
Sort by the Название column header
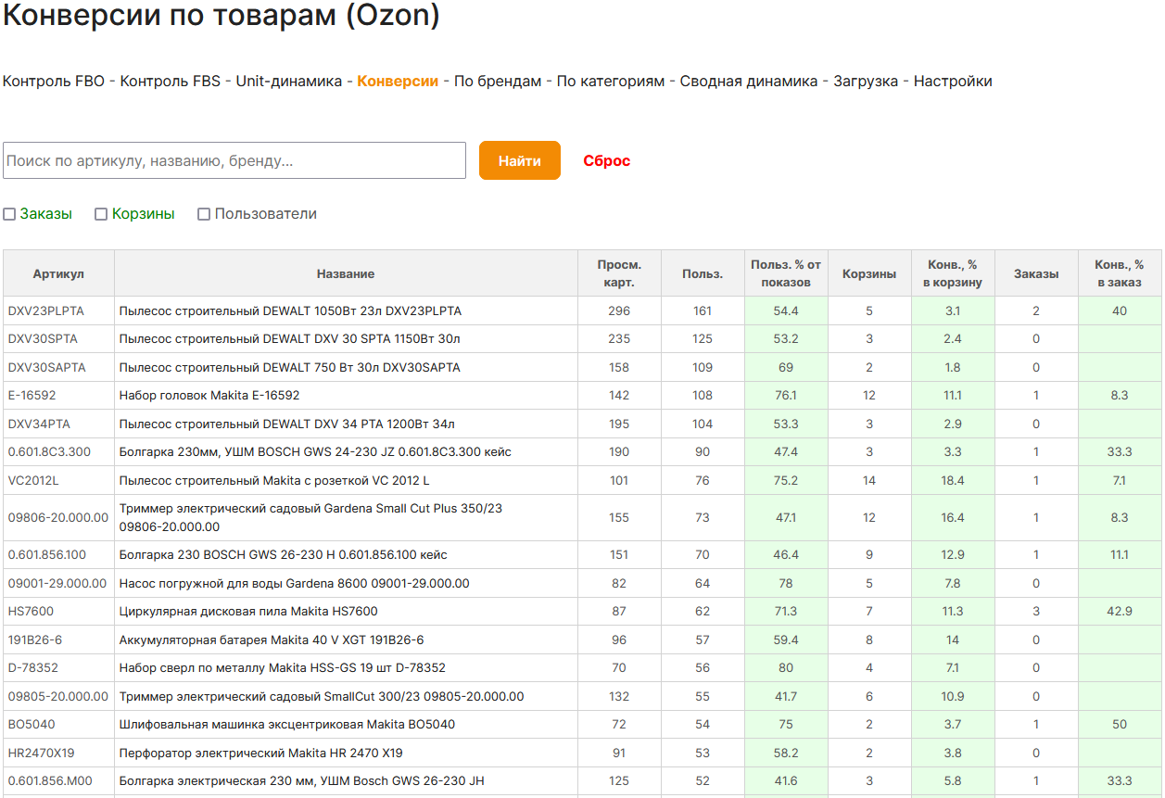[x=346, y=273]
